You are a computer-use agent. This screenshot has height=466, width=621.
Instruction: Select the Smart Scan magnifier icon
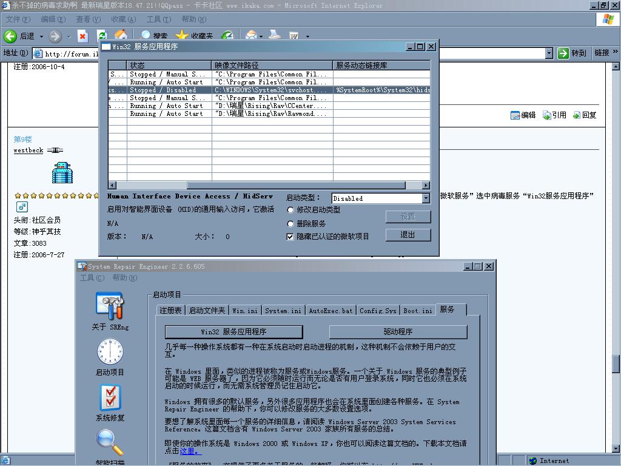pyautogui.click(x=110, y=442)
